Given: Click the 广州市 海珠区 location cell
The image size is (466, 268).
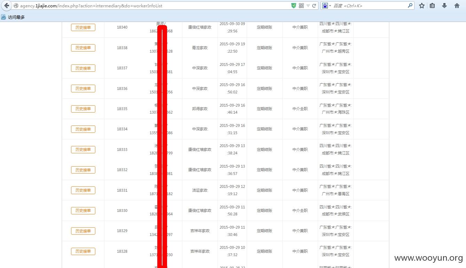Looking at the screenshot, I should (335, 109).
